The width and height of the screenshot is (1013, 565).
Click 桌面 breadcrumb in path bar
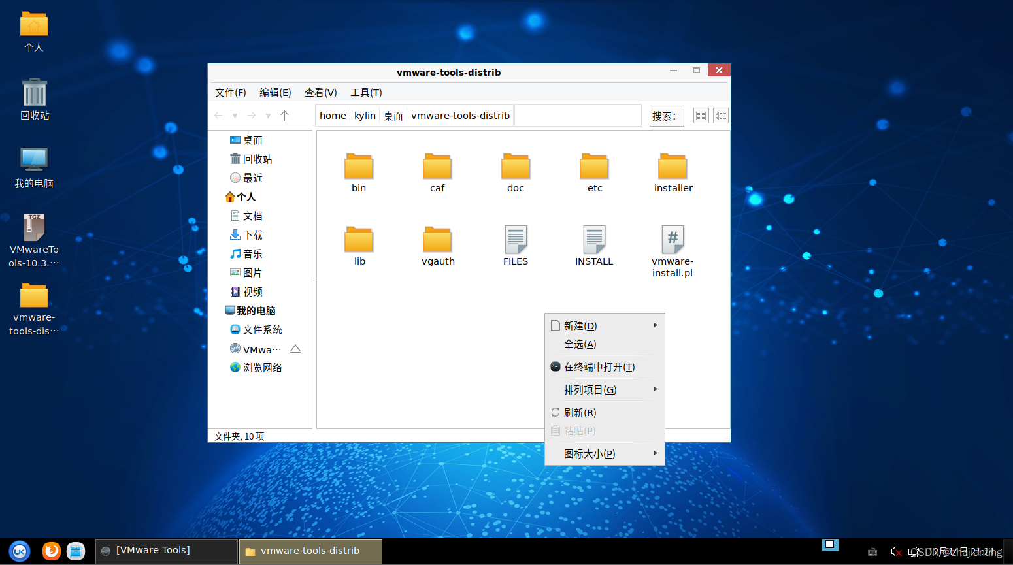click(x=393, y=116)
